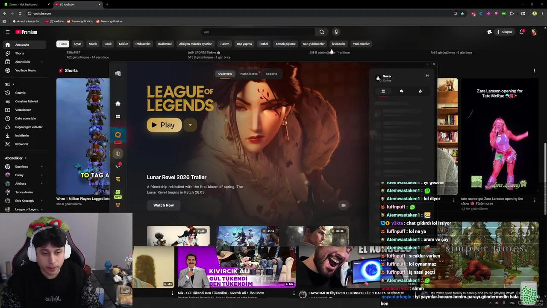Screen dimensions: 547x308
Task: Select the League of Legends game icon in sidebar
Action: (x=118, y=154)
